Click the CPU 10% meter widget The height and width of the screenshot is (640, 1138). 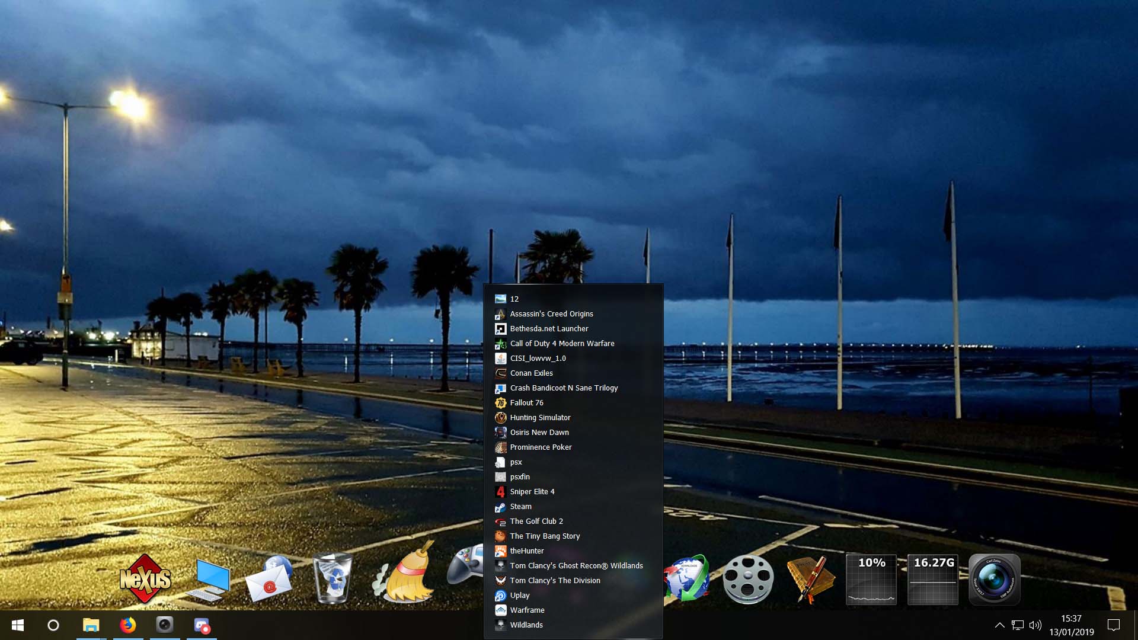pyautogui.click(x=871, y=579)
